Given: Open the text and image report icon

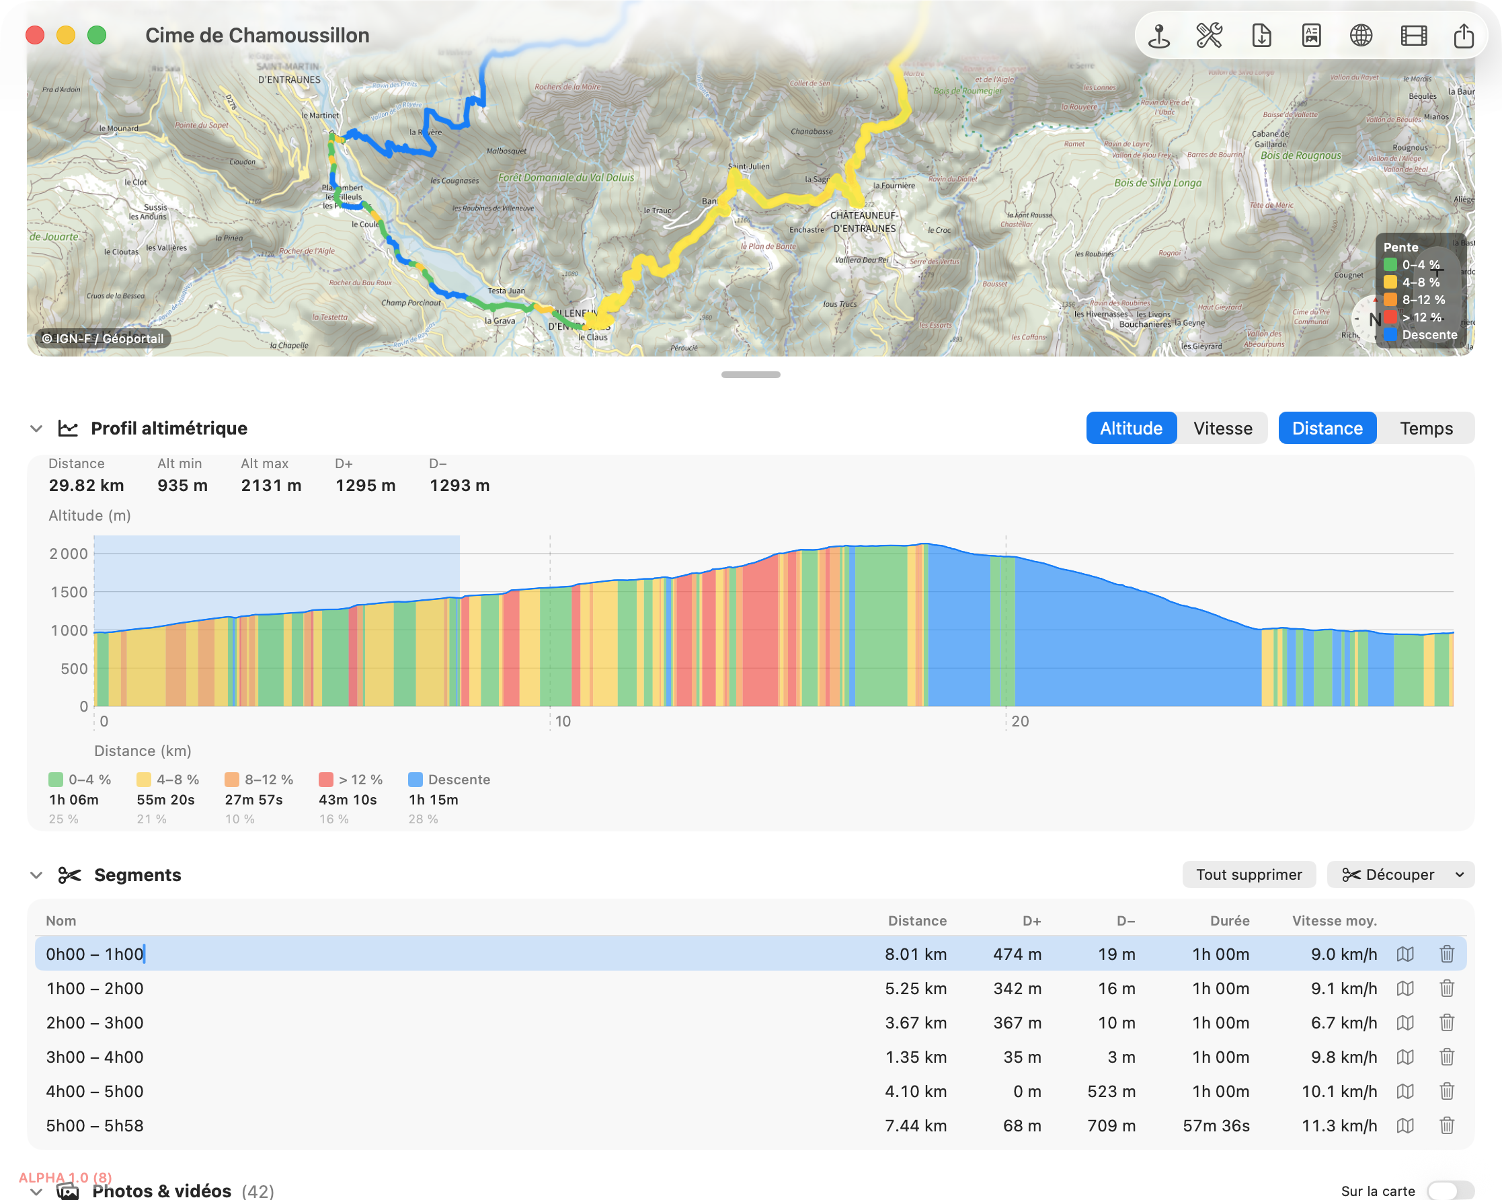Looking at the screenshot, I should point(1311,36).
